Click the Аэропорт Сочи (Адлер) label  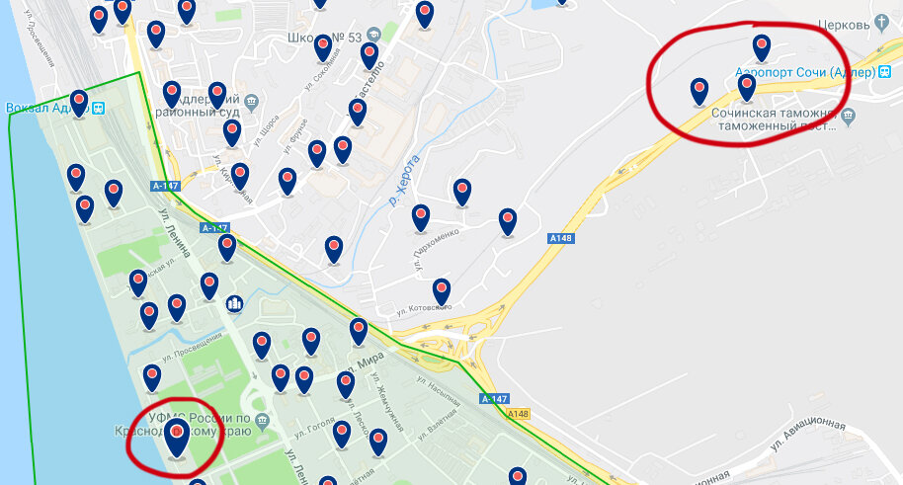click(804, 72)
